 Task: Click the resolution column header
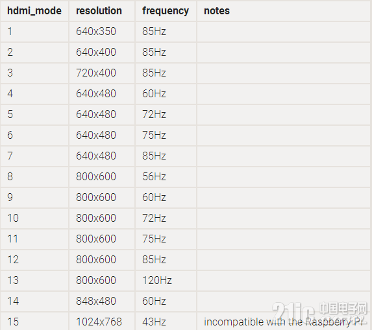coord(102,11)
